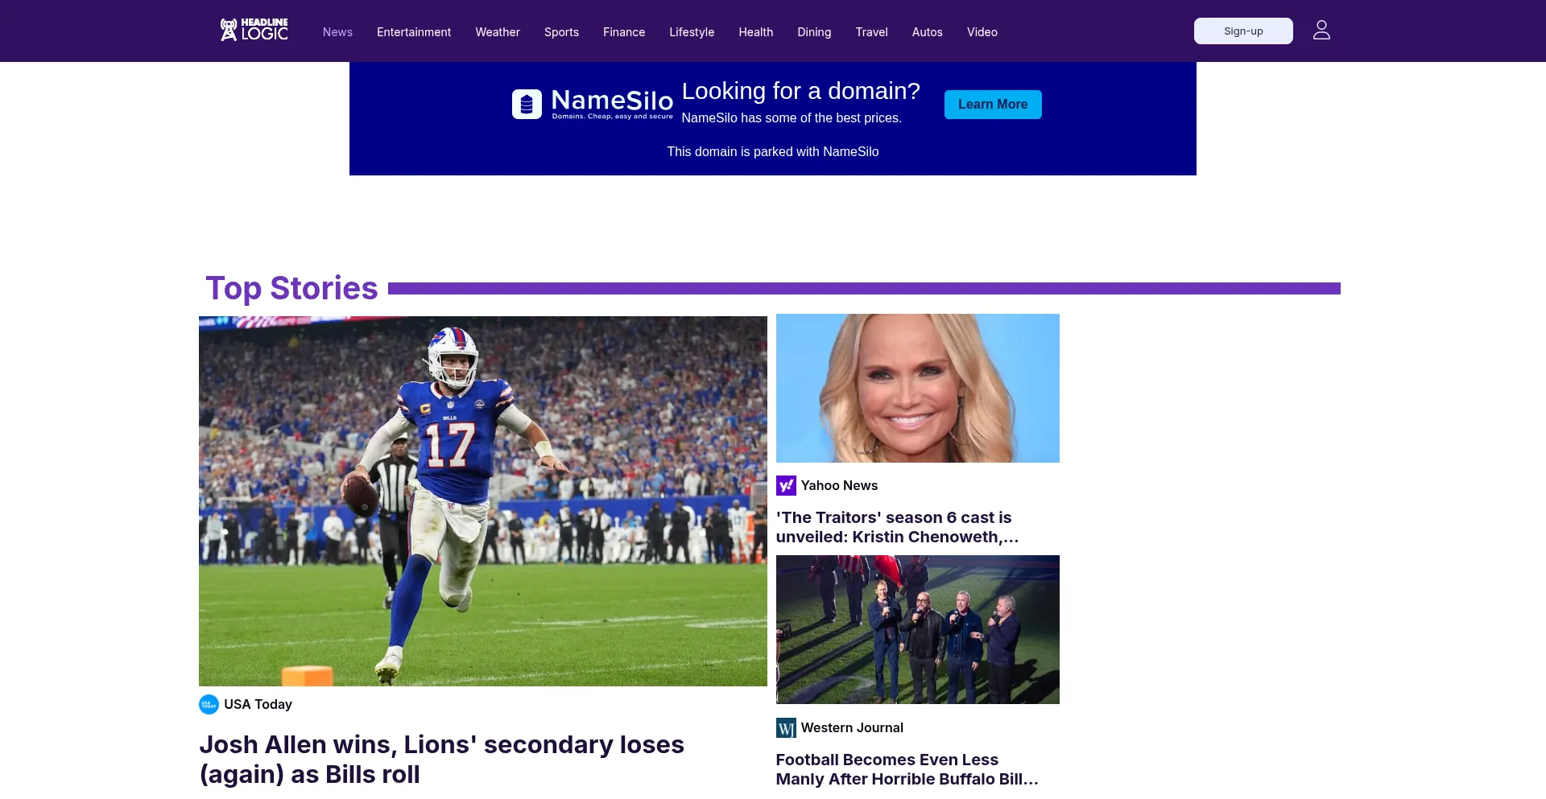Image resolution: width=1546 pixels, height=799 pixels.
Task: Open the stadium singers story thumbnail
Action: coord(918,629)
